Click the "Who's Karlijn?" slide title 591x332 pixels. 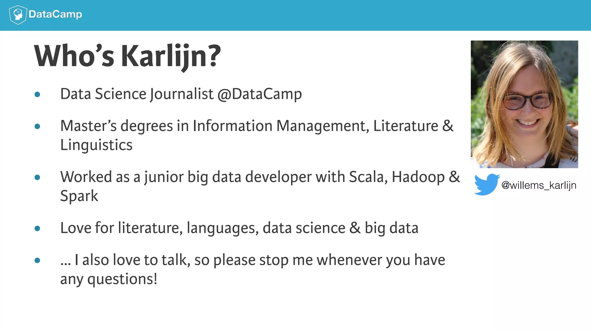(x=127, y=56)
